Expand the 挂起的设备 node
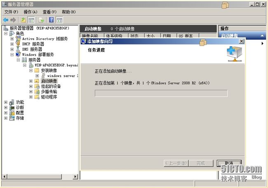 tap(31, 86)
